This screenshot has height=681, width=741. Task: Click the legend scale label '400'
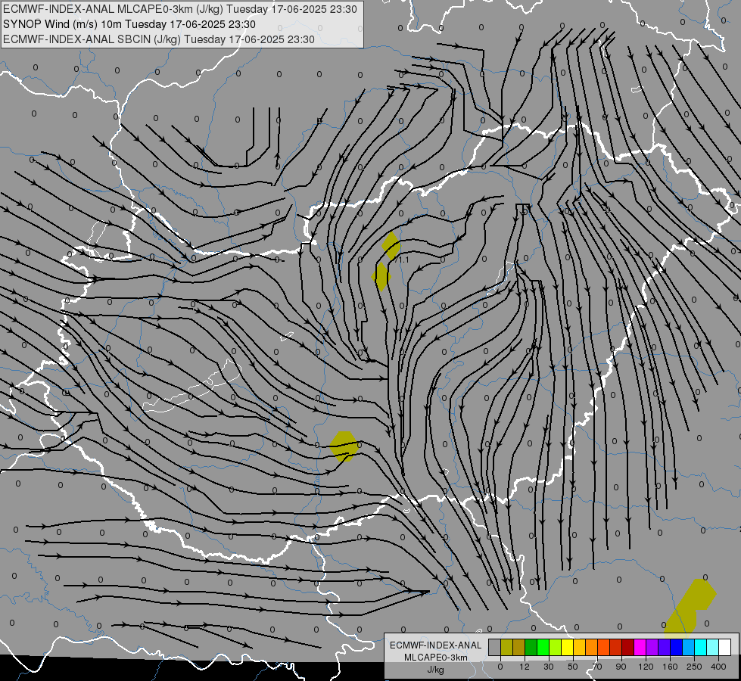[x=718, y=667]
